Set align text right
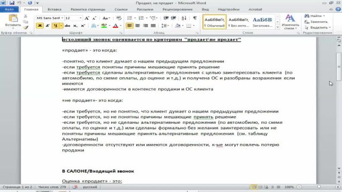Image resolution: width=342 pixels, height=192 pixels. (145, 26)
